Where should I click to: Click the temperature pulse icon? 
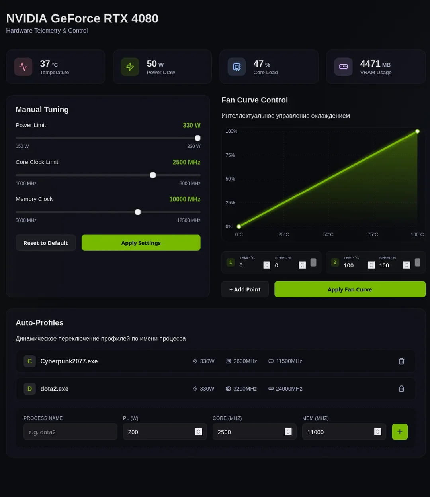pos(23,67)
